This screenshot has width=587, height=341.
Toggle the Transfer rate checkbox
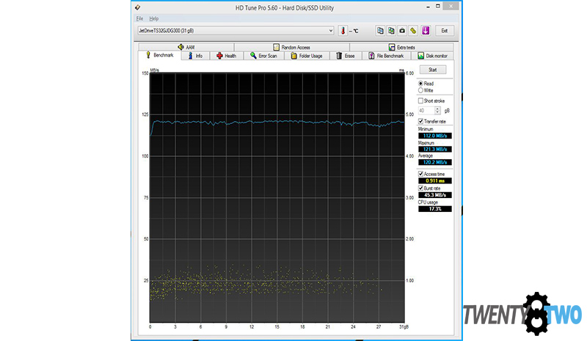tap(420, 121)
